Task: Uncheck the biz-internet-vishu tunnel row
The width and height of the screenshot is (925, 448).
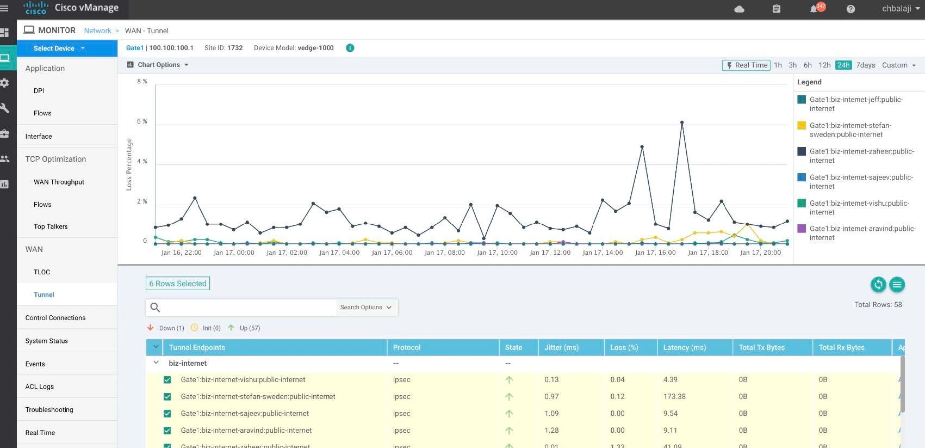Action: pyautogui.click(x=167, y=380)
